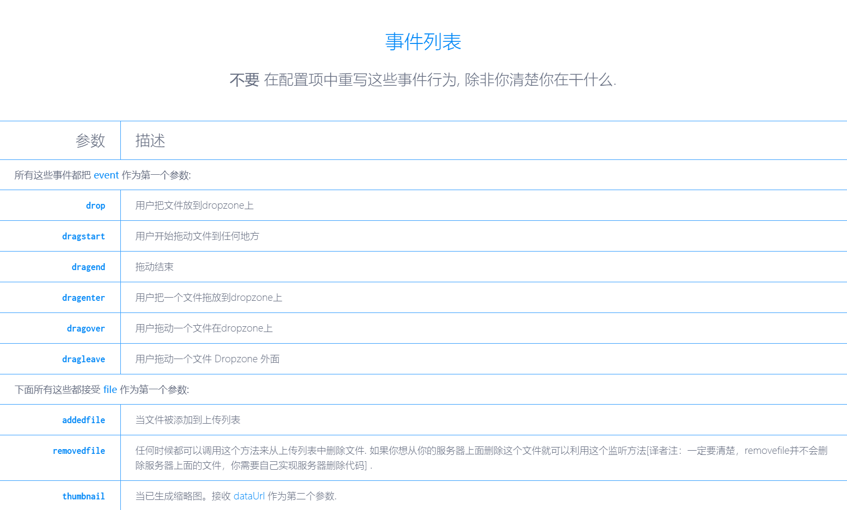Select the dragenter event name
Screen dimensions: 847x510
click(83, 298)
